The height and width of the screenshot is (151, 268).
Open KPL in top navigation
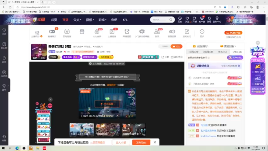coord(125,20)
